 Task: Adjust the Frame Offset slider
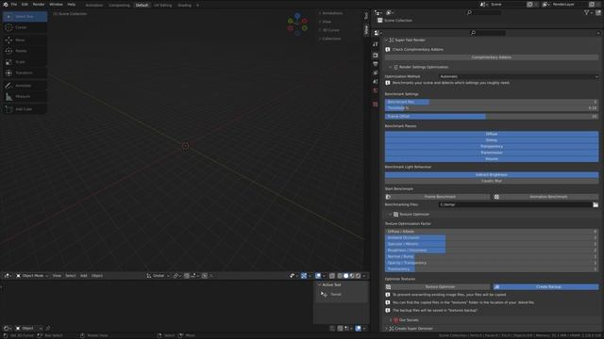pos(492,116)
